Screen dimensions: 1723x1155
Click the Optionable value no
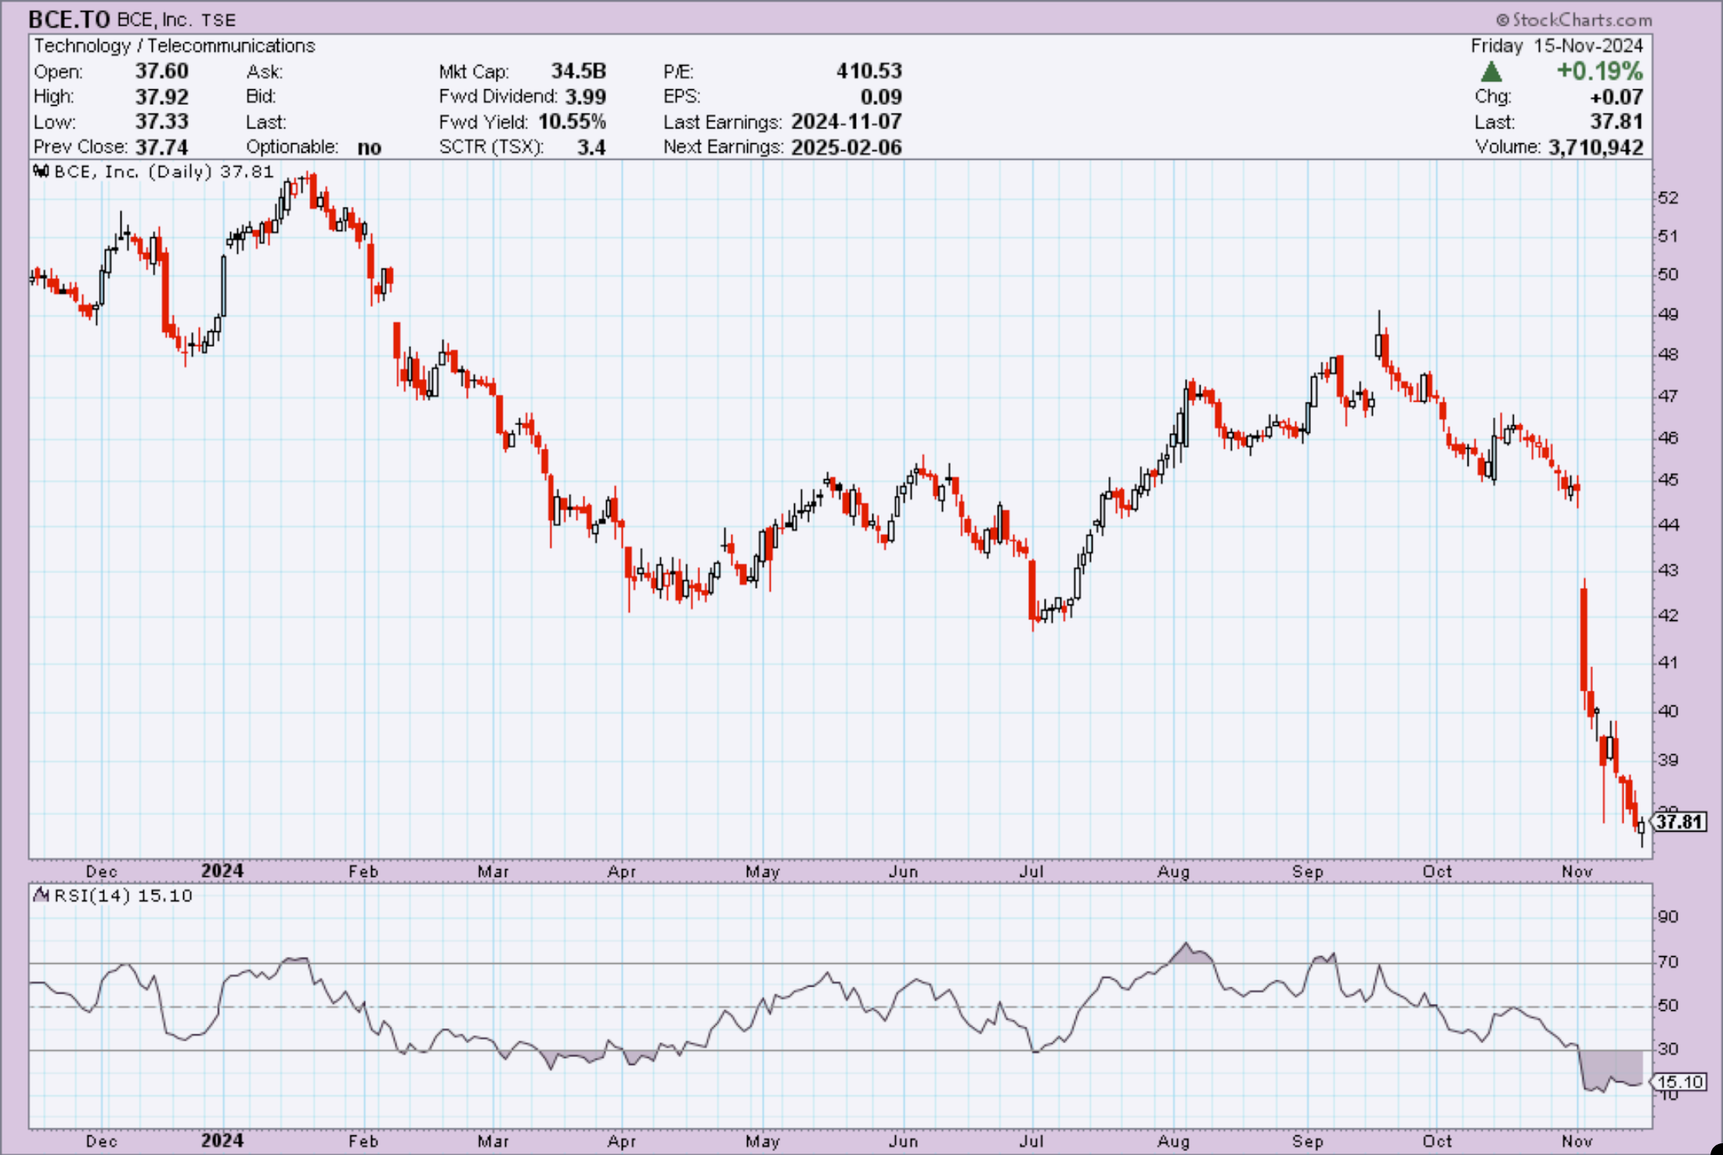pos(369,147)
